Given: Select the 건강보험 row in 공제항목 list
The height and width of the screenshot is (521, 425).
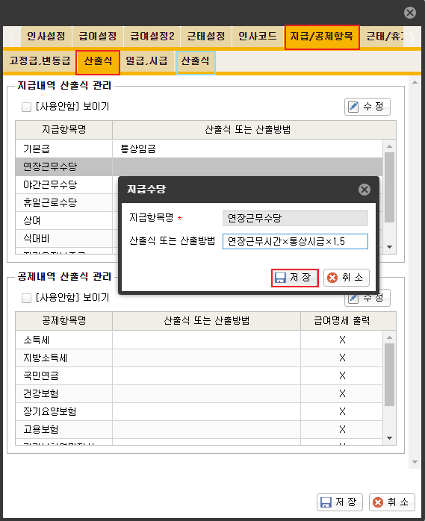Looking at the screenshot, I should tap(199, 394).
